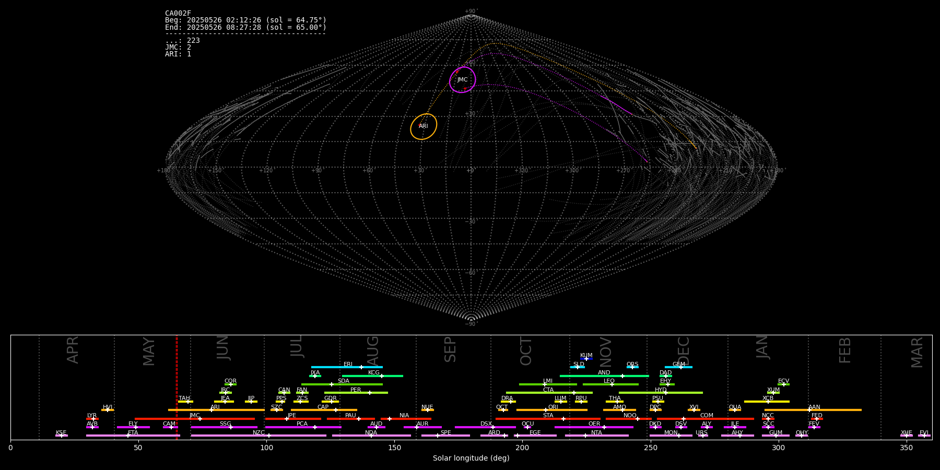Click the HYD shower bar in the timeline
Screen dimensions: 940x470
click(661, 393)
